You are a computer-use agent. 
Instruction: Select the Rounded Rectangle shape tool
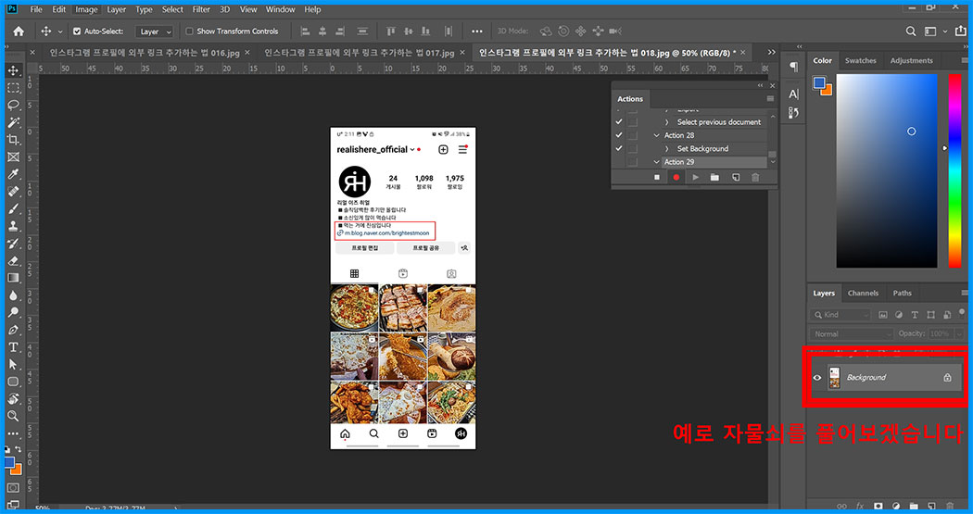coord(13,382)
